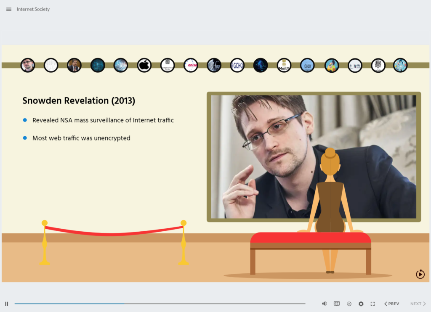Advance using the NEXT button
The image size is (431, 312).
click(x=417, y=303)
